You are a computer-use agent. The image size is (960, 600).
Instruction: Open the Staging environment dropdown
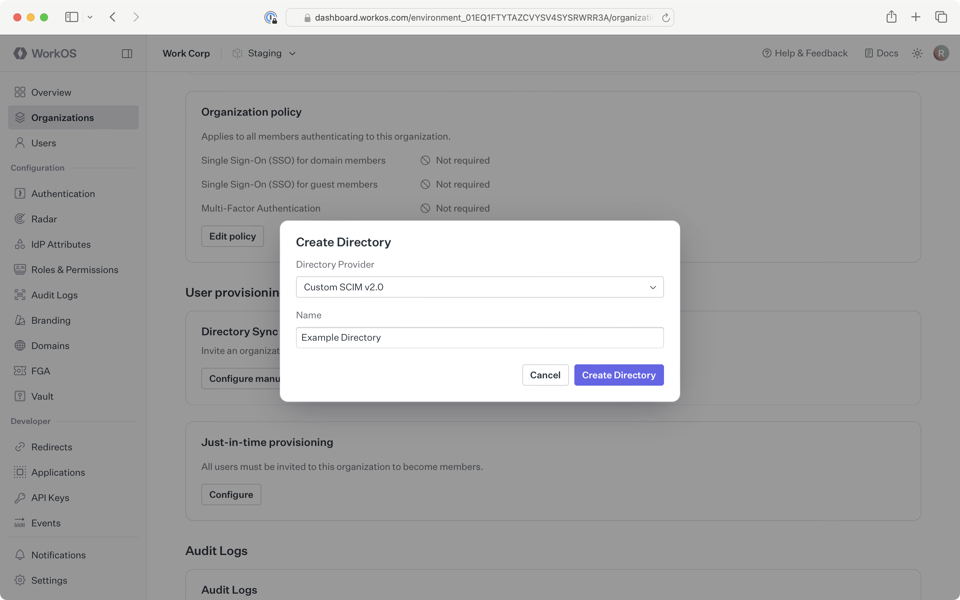pos(264,53)
